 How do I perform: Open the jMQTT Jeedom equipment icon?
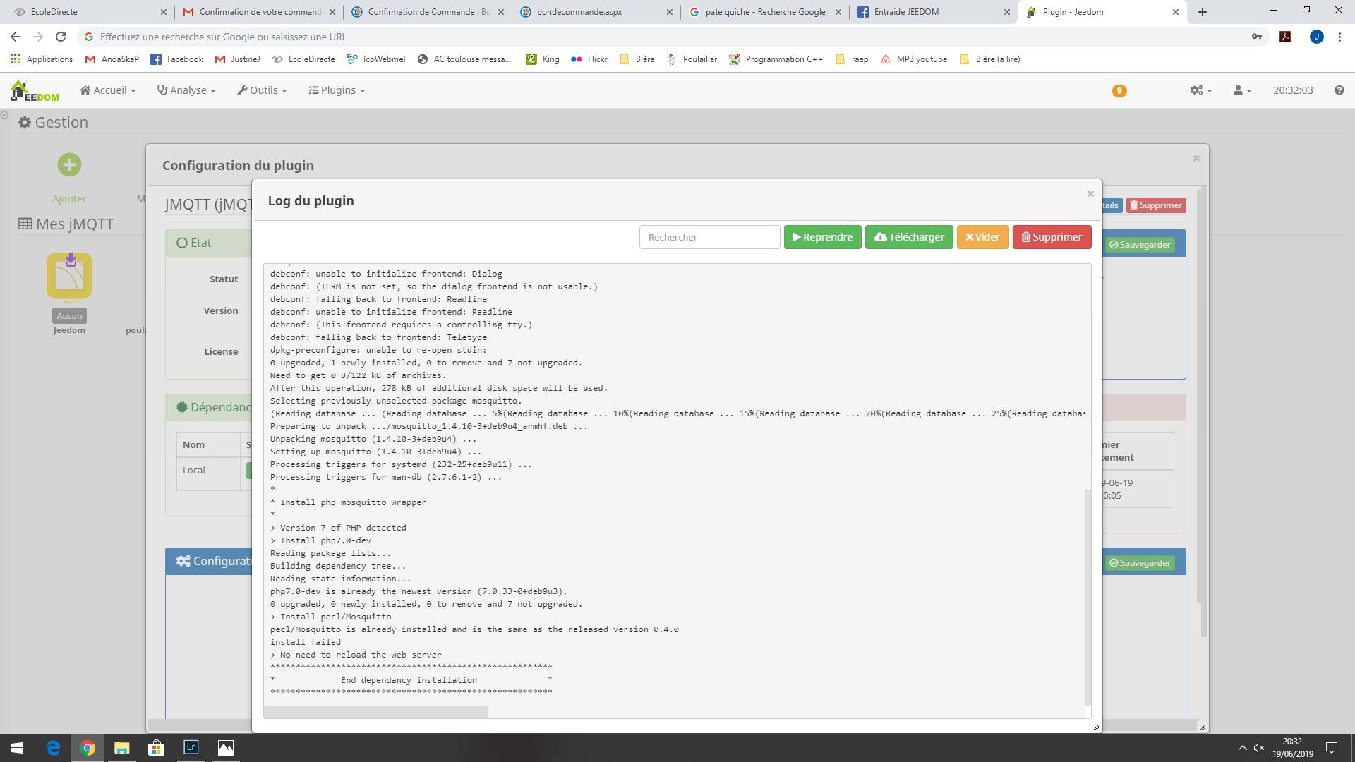pos(69,276)
